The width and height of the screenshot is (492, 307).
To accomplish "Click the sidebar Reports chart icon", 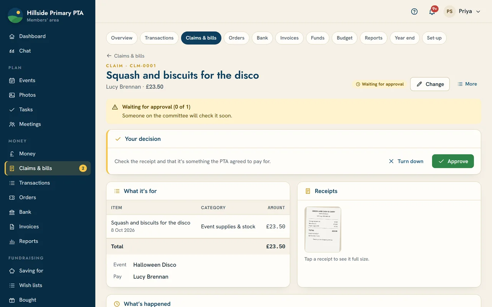I will click(12, 241).
